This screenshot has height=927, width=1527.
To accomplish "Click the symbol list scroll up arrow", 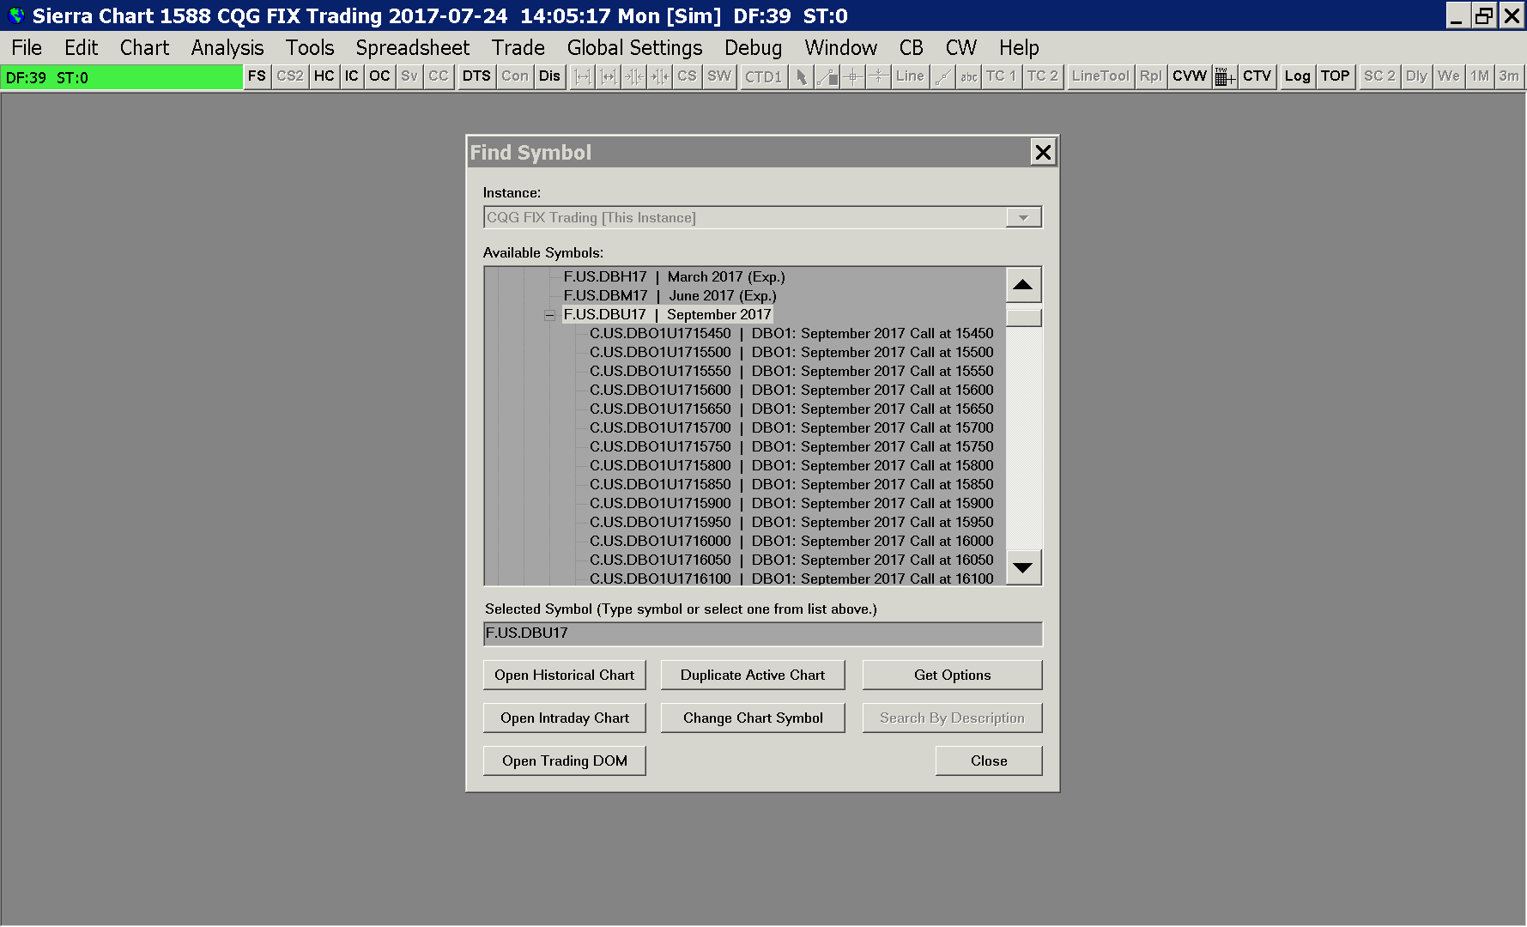I will click(1023, 285).
